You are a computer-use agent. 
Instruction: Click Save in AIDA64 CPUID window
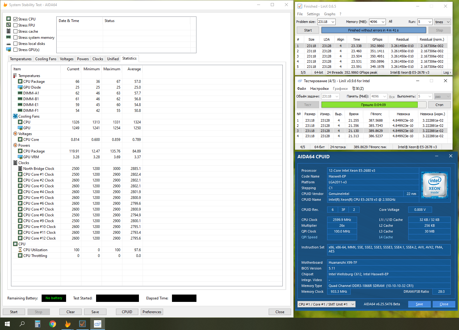pyautogui.click(x=419, y=304)
